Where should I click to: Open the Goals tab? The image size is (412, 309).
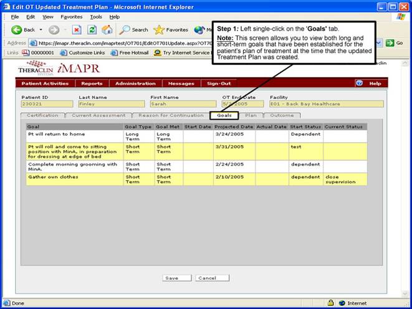pos(224,115)
